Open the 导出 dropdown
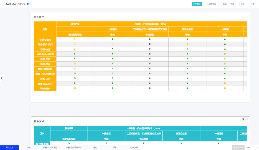259x150 pixels. click(243, 4)
